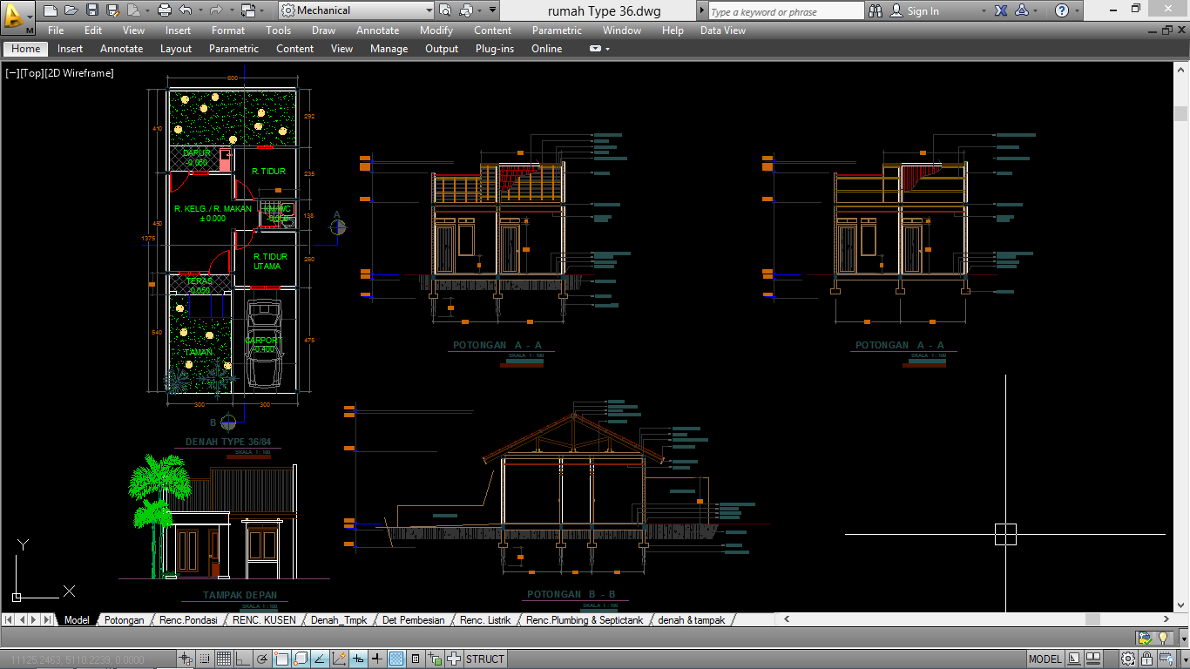Click the Print Preview icon
Screen dimensions: 1190x669
point(444,10)
